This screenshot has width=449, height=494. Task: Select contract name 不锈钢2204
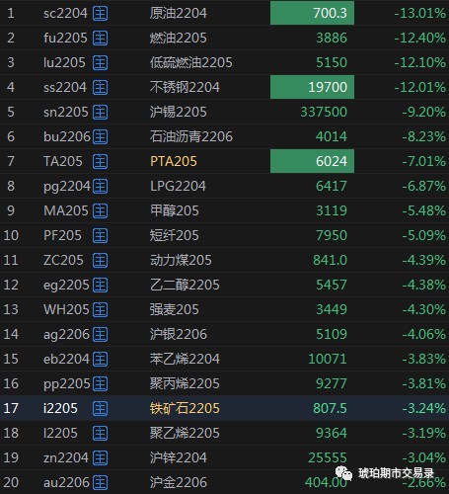(x=185, y=87)
